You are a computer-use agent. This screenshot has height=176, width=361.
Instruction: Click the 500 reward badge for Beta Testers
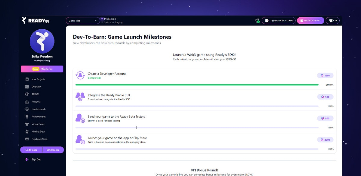click(325, 118)
